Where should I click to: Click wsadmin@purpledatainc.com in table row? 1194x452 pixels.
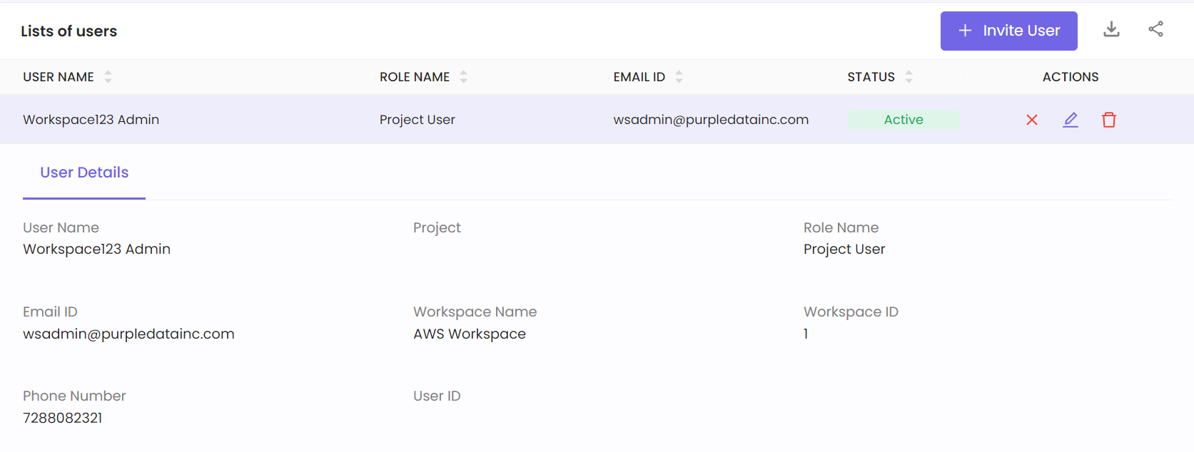click(x=711, y=120)
